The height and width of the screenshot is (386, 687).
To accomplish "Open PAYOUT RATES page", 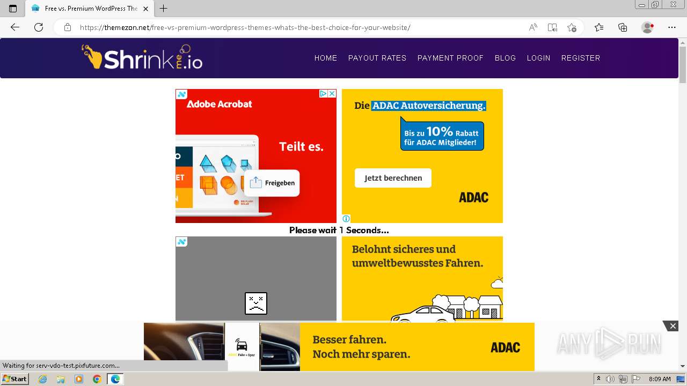I will pos(377,58).
